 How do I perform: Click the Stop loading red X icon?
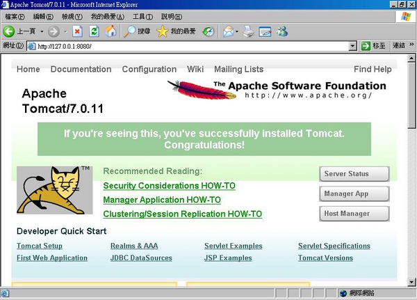[77, 31]
